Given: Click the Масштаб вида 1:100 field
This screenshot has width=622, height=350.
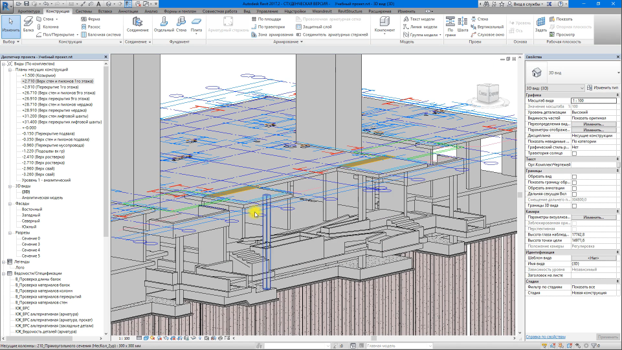Looking at the screenshot, I should pos(593,100).
